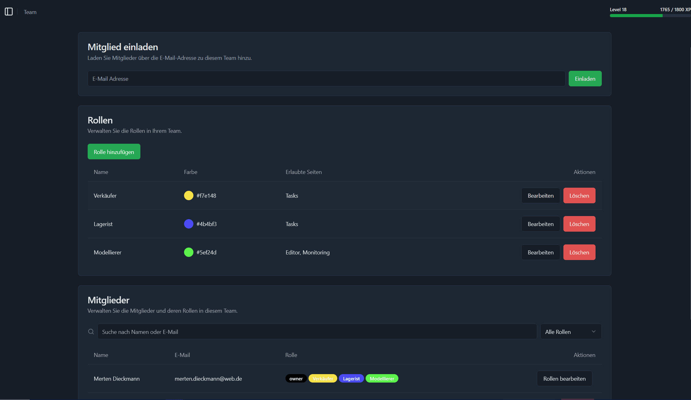Click the Rolle column header in Mitglieder
691x400 pixels.
(x=291, y=355)
